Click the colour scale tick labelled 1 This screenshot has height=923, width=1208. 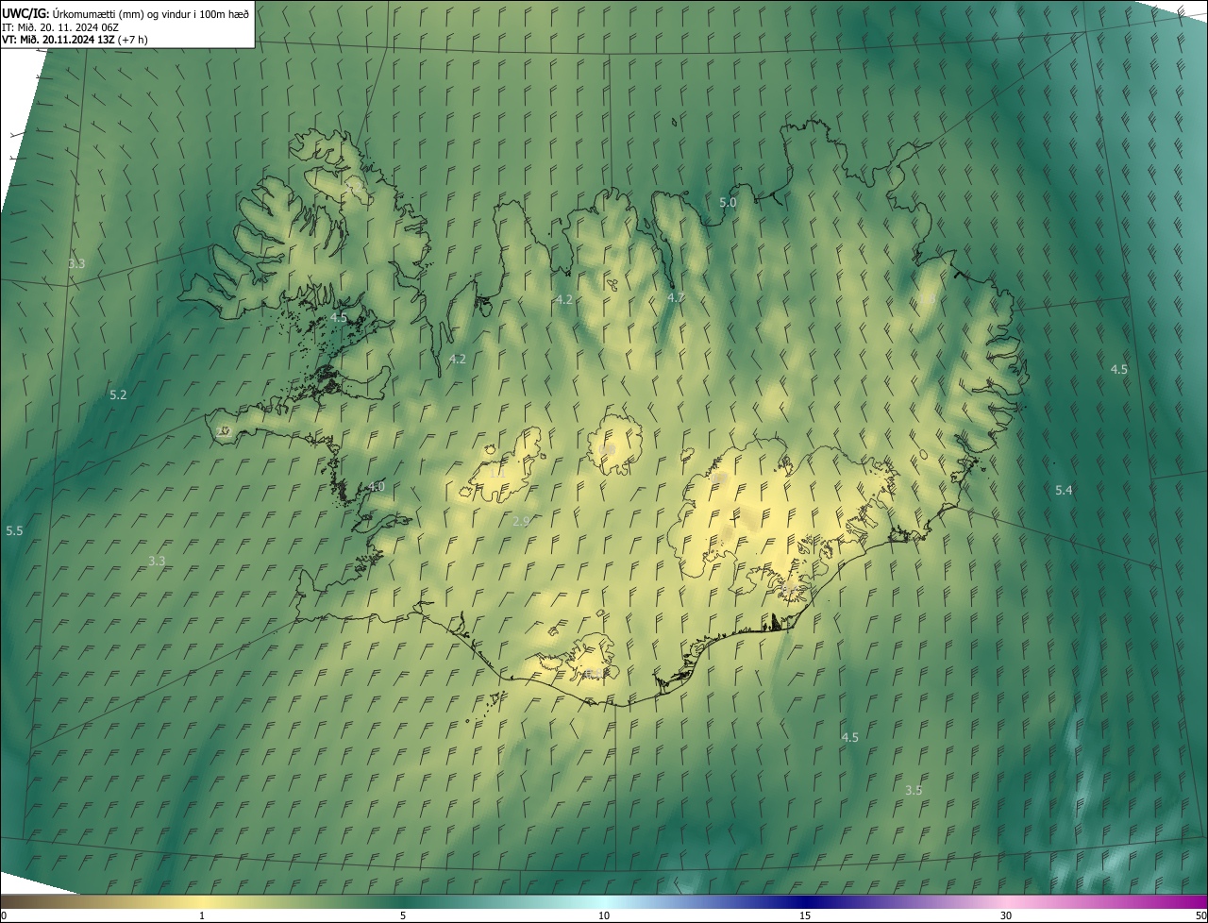click(x=202, y=915)
